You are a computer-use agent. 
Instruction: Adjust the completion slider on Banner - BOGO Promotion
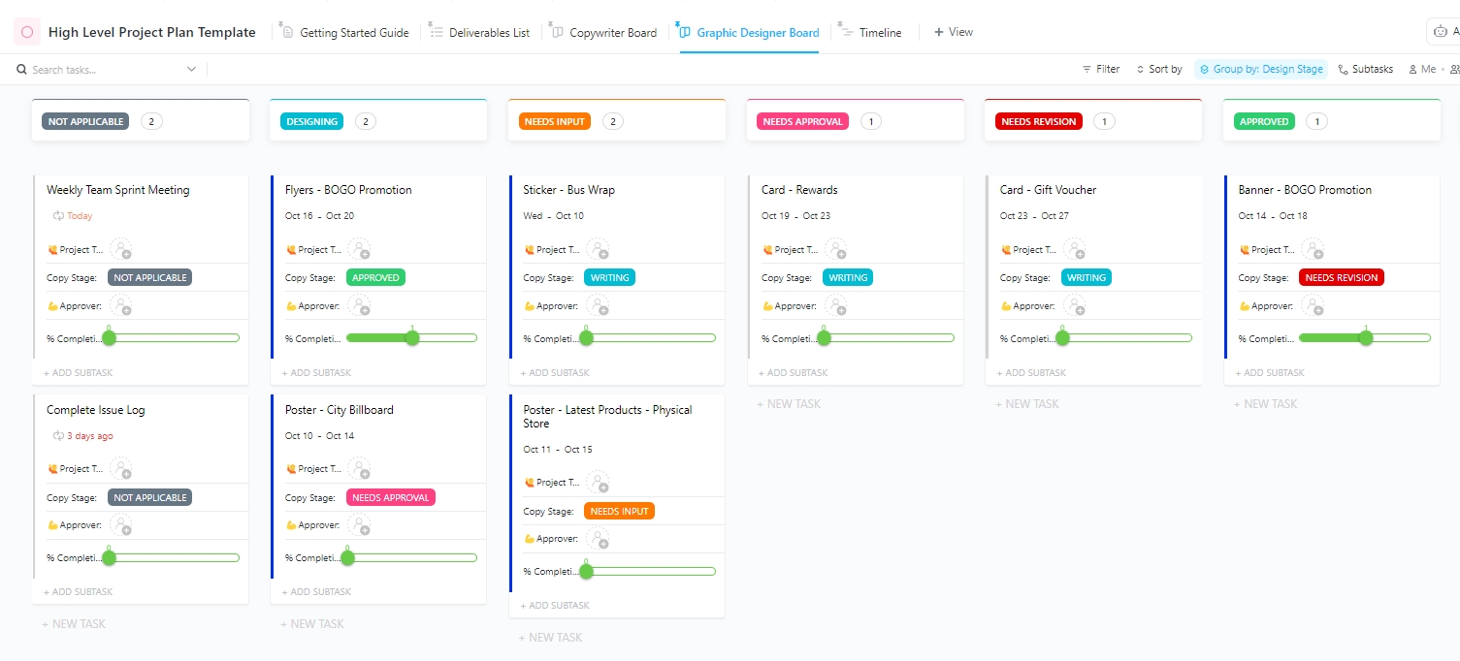coord(1366,337)
